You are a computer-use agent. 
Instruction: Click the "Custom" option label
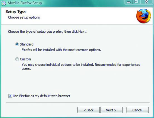25,59
